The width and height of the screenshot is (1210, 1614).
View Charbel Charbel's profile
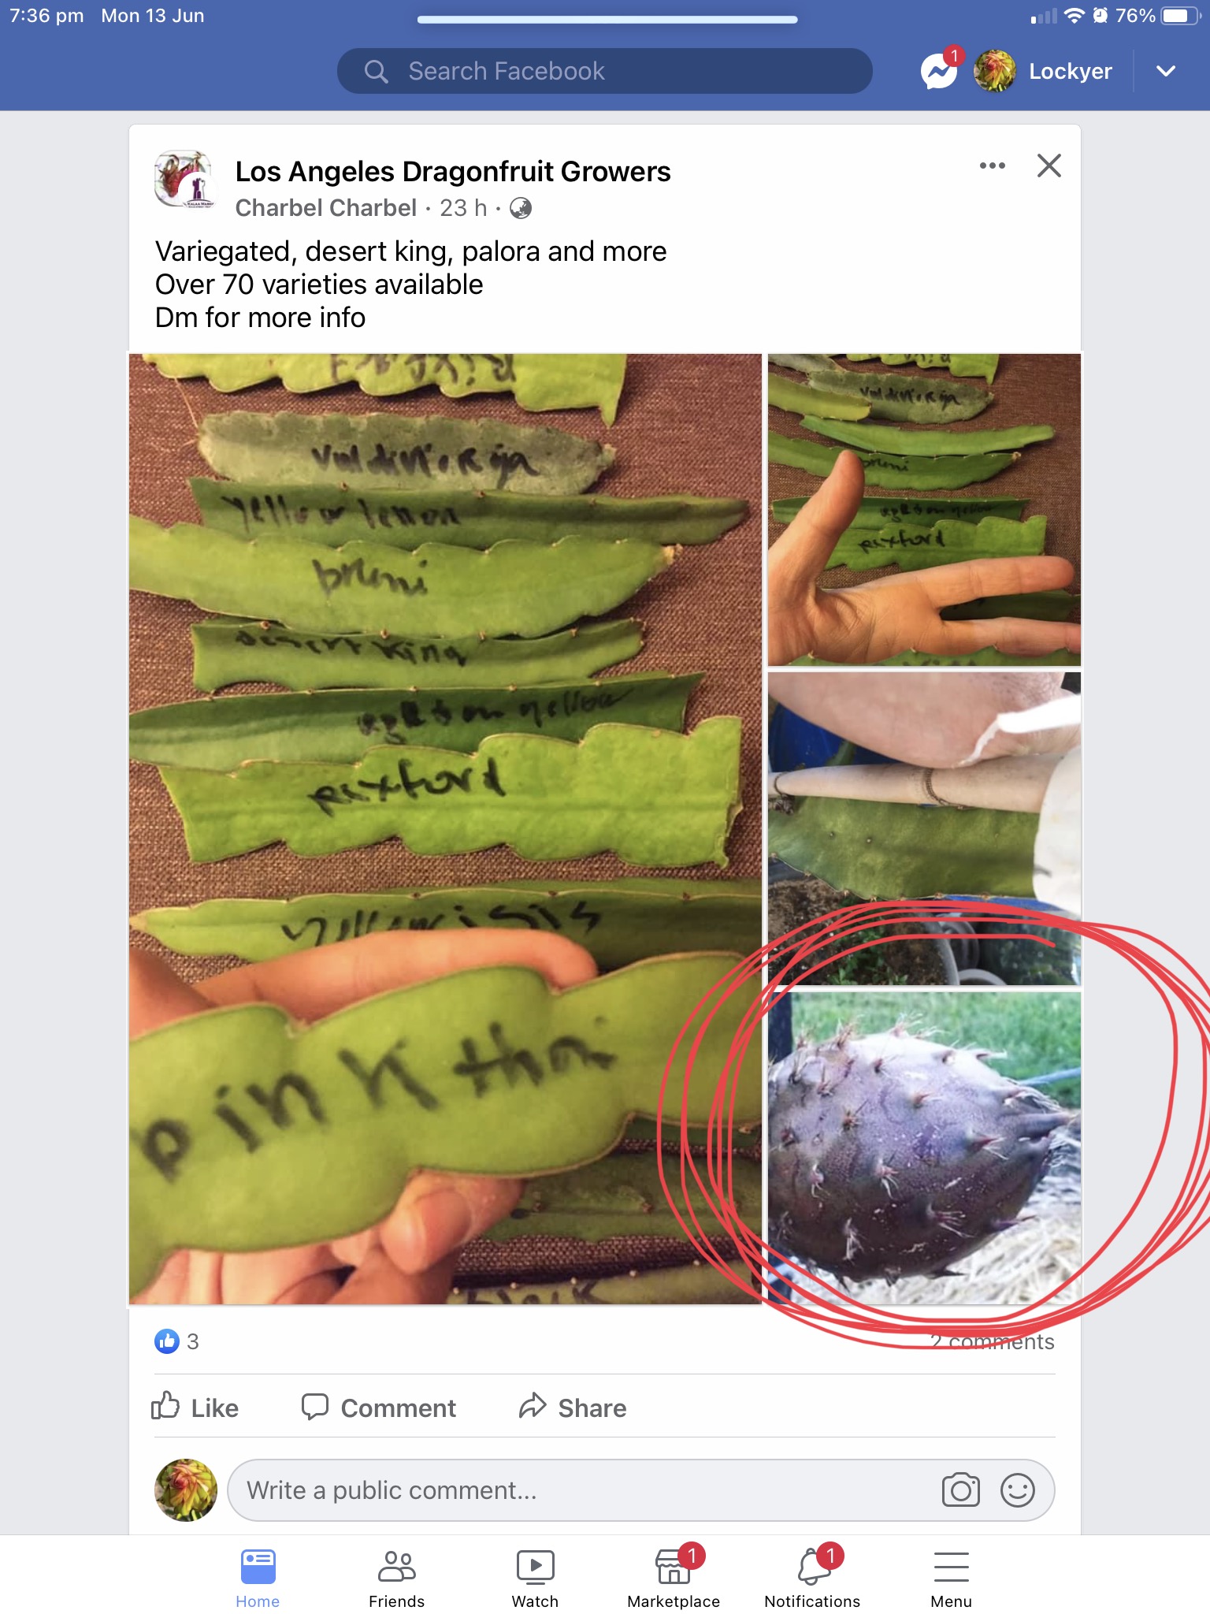tap(325, 208)
